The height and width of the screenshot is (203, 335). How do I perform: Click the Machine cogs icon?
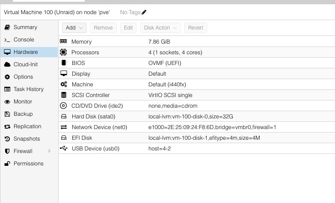(64, 84)
